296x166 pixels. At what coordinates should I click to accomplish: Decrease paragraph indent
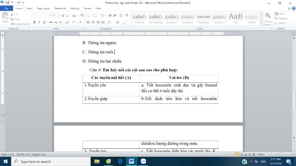click(110, 16)
